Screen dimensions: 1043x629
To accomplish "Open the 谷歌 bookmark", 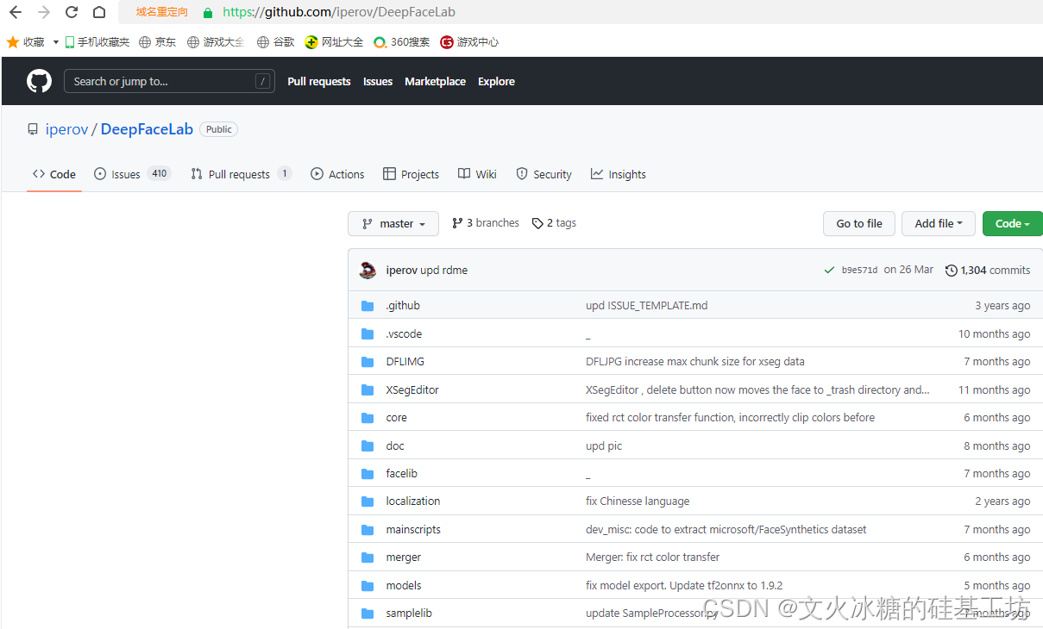I will tap(276, 41).
